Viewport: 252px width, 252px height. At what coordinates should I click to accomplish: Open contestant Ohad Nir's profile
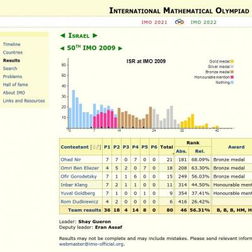click(71, 159)
